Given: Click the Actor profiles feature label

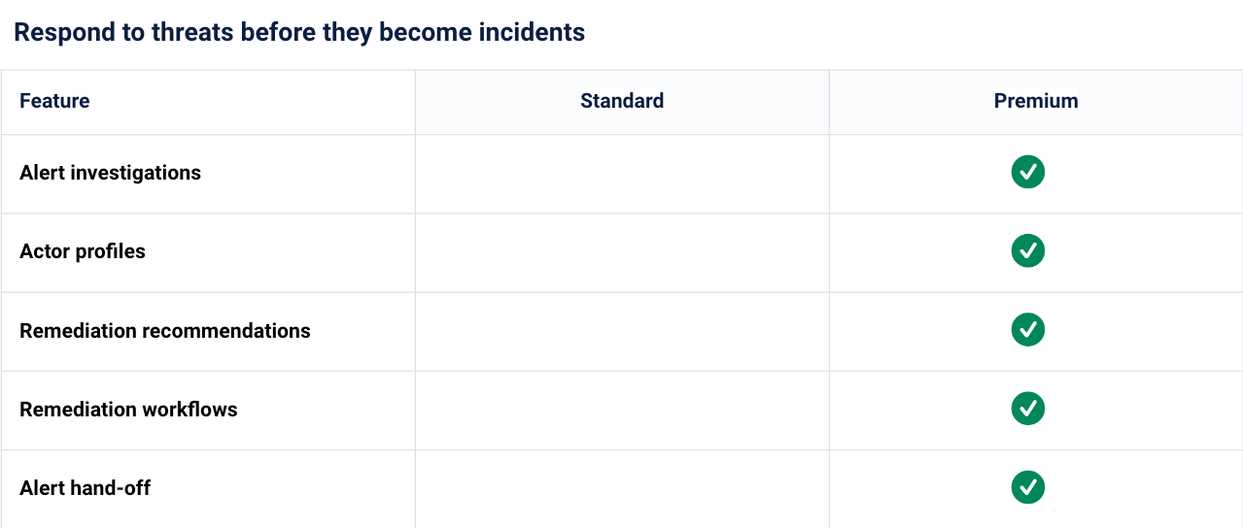Looking at the screenshot, I should click(x=83, y=251).
